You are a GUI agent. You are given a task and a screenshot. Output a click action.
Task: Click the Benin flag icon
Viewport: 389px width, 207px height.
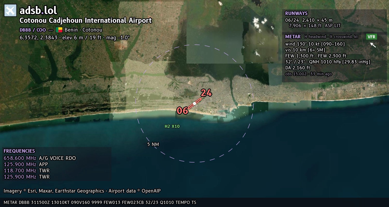(x=59, y=30)
